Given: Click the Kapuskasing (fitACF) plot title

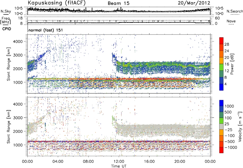Looking at the screenshot, I should (x=57, y=3).
